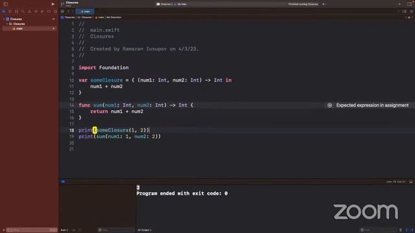This screenshot has width=415, height=233.
Task: Click Program ended with exit code output
Action: point(182,194)
